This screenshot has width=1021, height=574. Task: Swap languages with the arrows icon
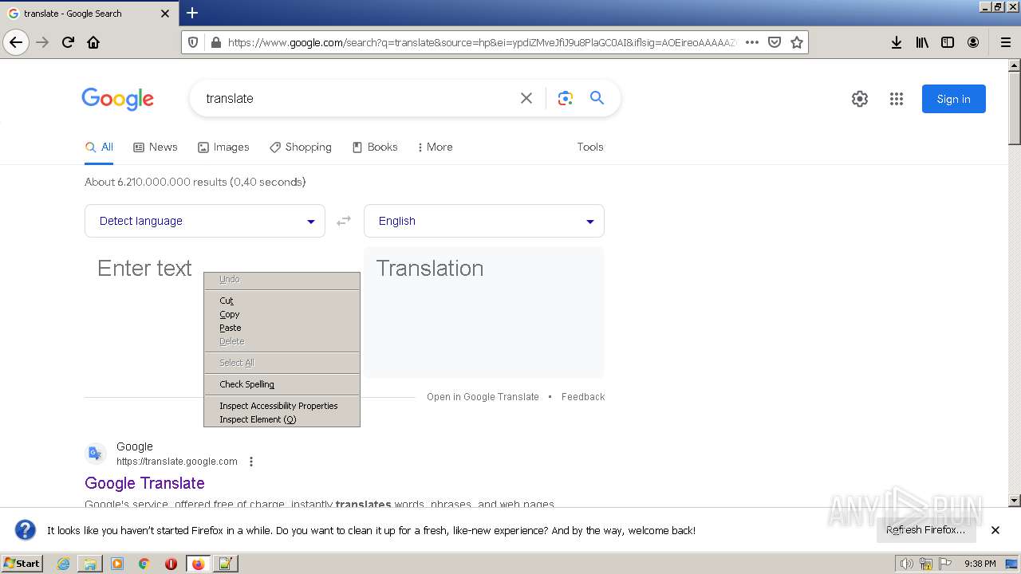344,221
